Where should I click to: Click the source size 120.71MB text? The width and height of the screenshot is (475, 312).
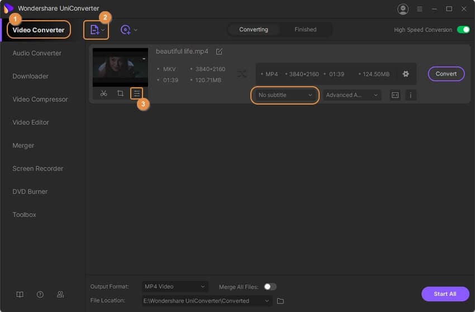(x=208, y=80)
